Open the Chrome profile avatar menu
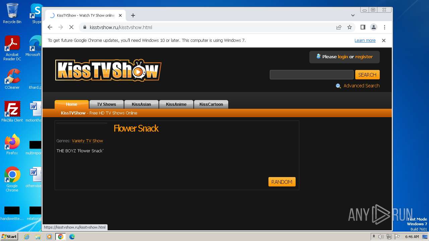This screenshot has width=429, height=241. pos(374,27)
